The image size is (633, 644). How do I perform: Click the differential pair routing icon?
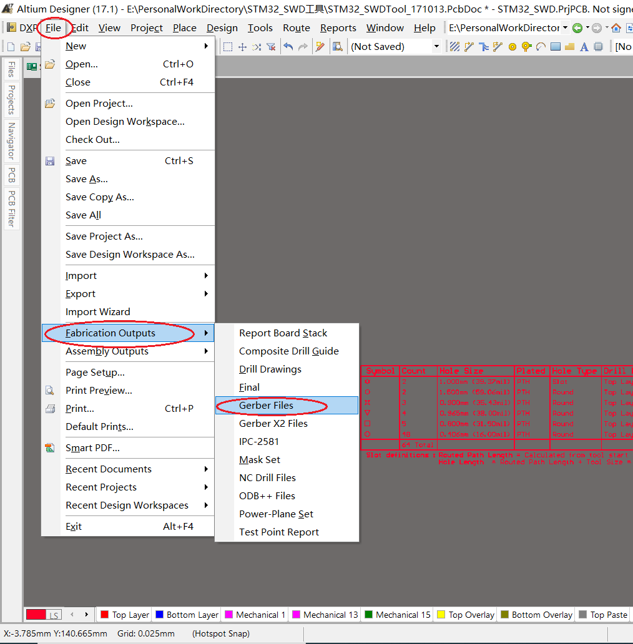coord(483,47)
